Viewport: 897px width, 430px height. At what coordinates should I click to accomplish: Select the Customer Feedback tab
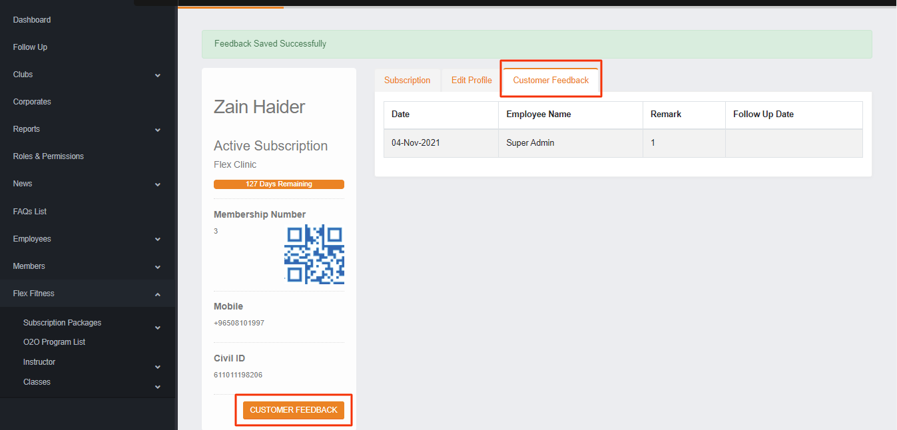[551, 81]
